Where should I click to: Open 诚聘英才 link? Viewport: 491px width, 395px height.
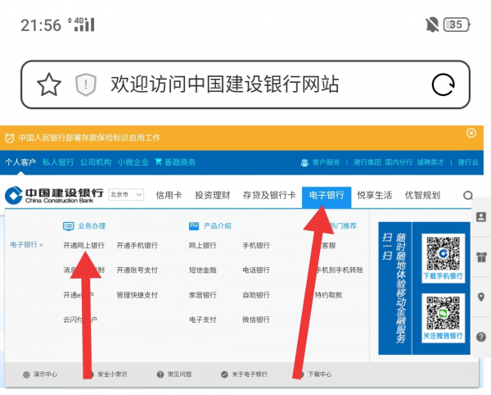430,162
